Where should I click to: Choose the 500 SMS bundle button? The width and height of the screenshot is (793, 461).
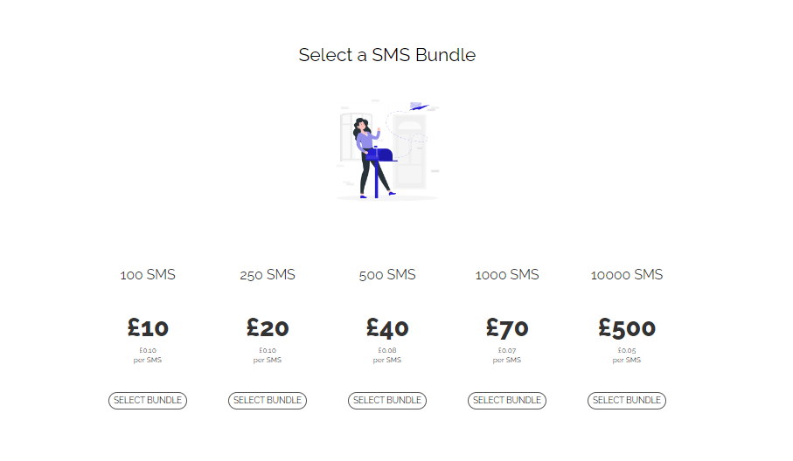click(387, 401)
